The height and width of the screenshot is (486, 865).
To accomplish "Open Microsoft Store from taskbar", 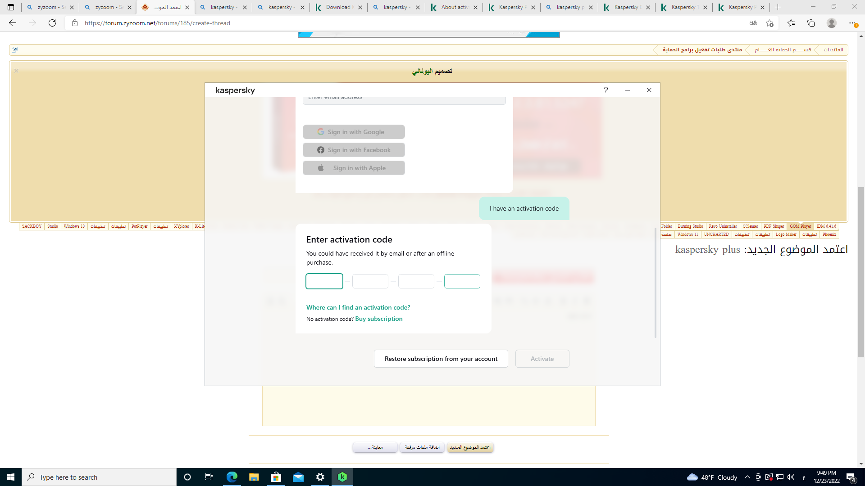I will point(276,477).
